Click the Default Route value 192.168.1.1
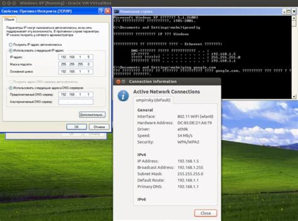The image size is (298, 221). (x=188, y=180)
